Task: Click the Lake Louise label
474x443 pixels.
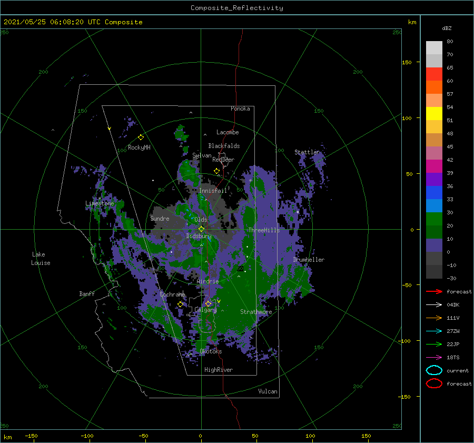Action: click(41, 259)
